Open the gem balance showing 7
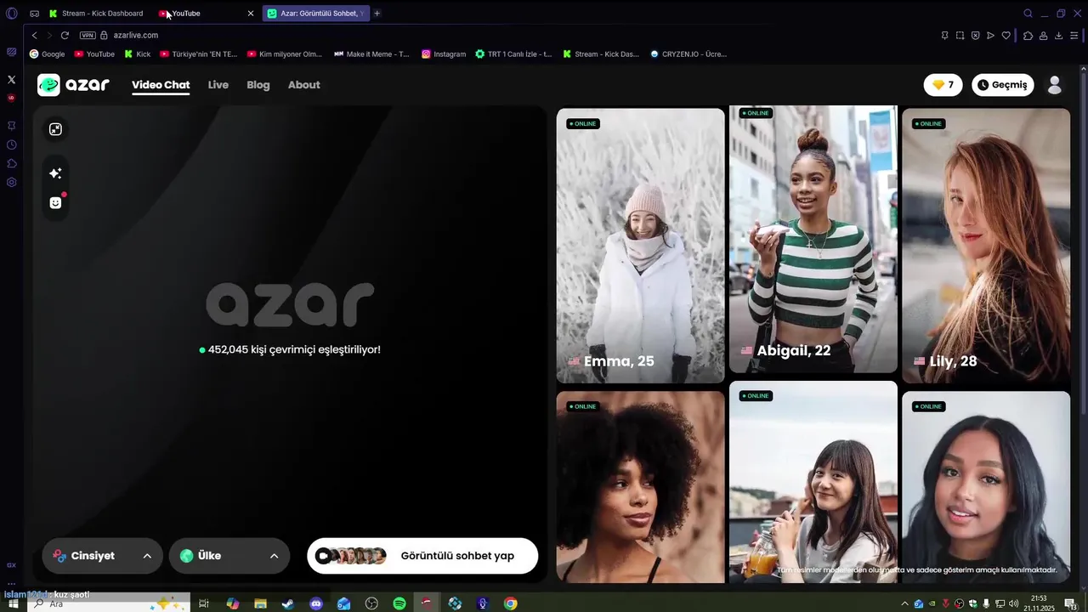 943,85
